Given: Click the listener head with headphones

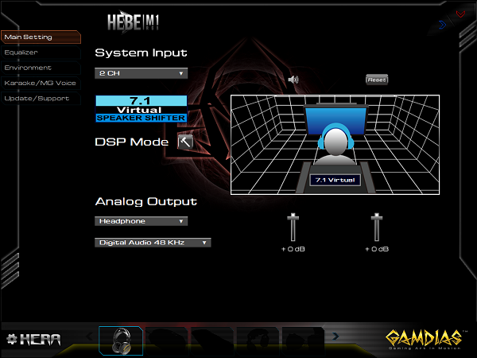Looking at the screenshot, I should coord(335,148).
